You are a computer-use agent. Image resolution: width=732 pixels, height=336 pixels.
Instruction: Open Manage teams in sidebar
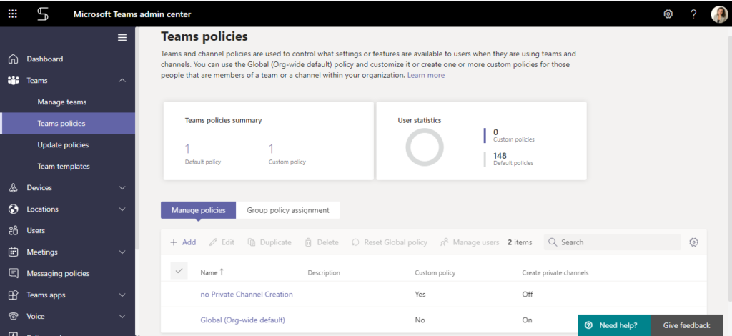tap(62, 102)
